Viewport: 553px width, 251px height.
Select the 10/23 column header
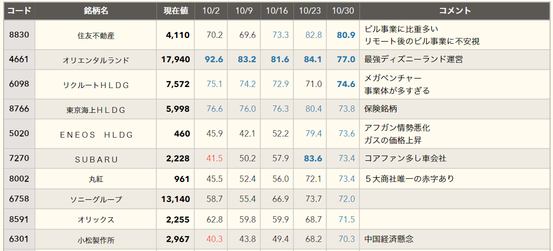(x=310, y=11)
